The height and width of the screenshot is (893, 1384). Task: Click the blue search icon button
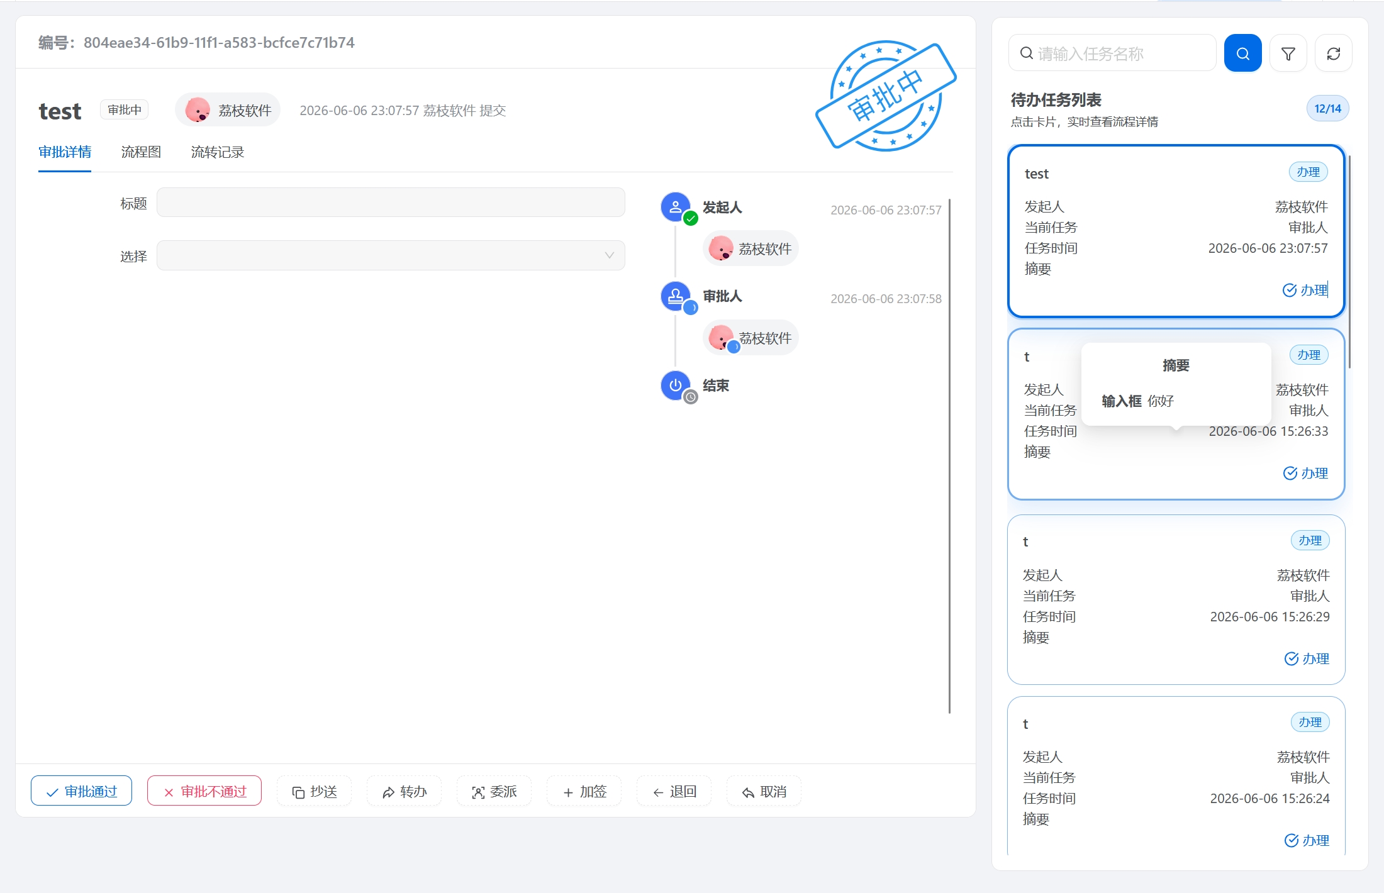pos(1242,53)
